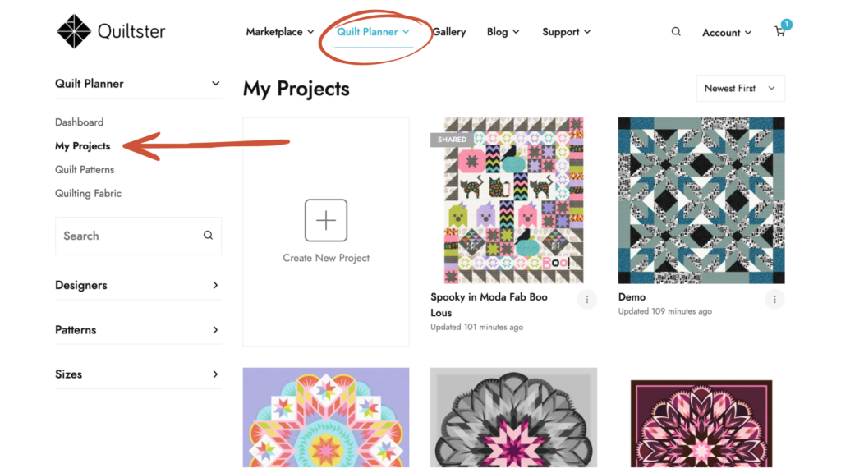Expand the Sizes filter section
This screenshot has height=473, width=841.
pyautogui.click(x=215, y=374)
